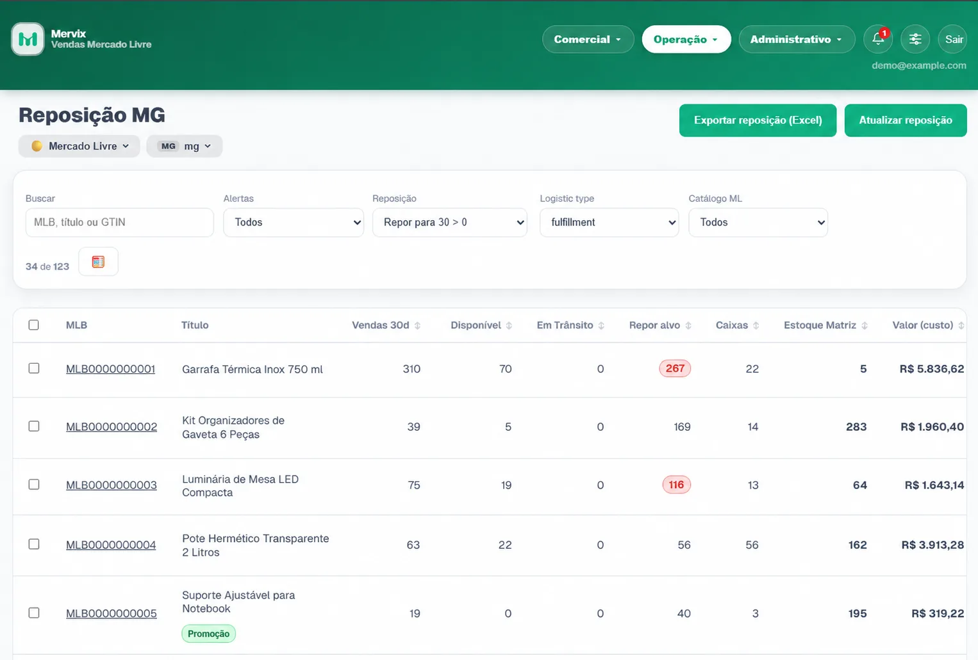
Task: Open the Mercado Livre marketplace dropdown
Action: click(x=79, y=146)
